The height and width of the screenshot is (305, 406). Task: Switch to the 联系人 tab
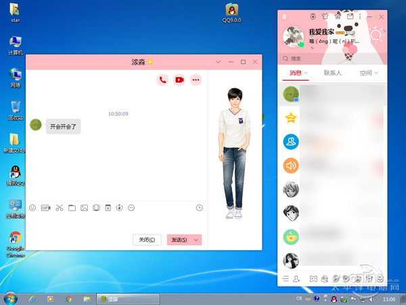[x=333, y=73]
